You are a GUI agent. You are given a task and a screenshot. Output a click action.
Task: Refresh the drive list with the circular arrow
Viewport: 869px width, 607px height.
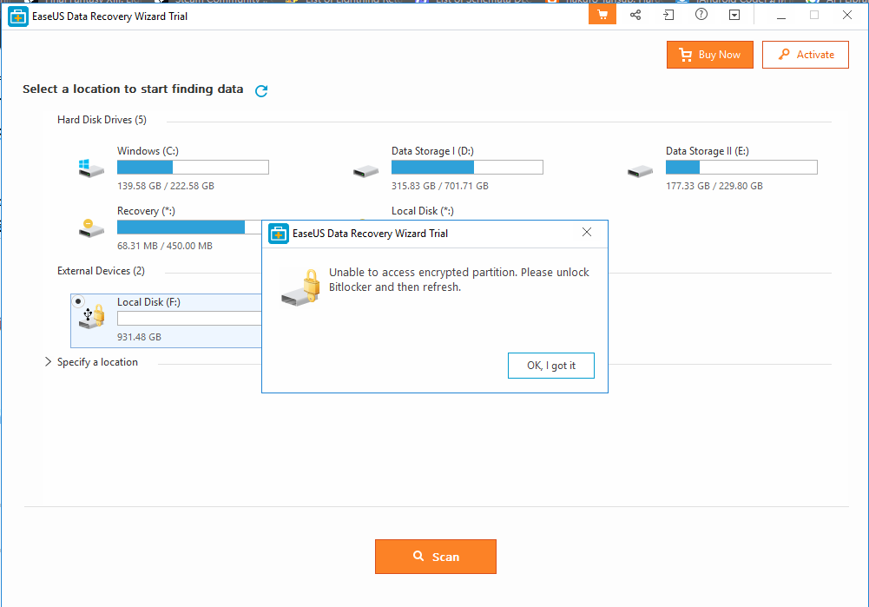click(x=261, y=90)
